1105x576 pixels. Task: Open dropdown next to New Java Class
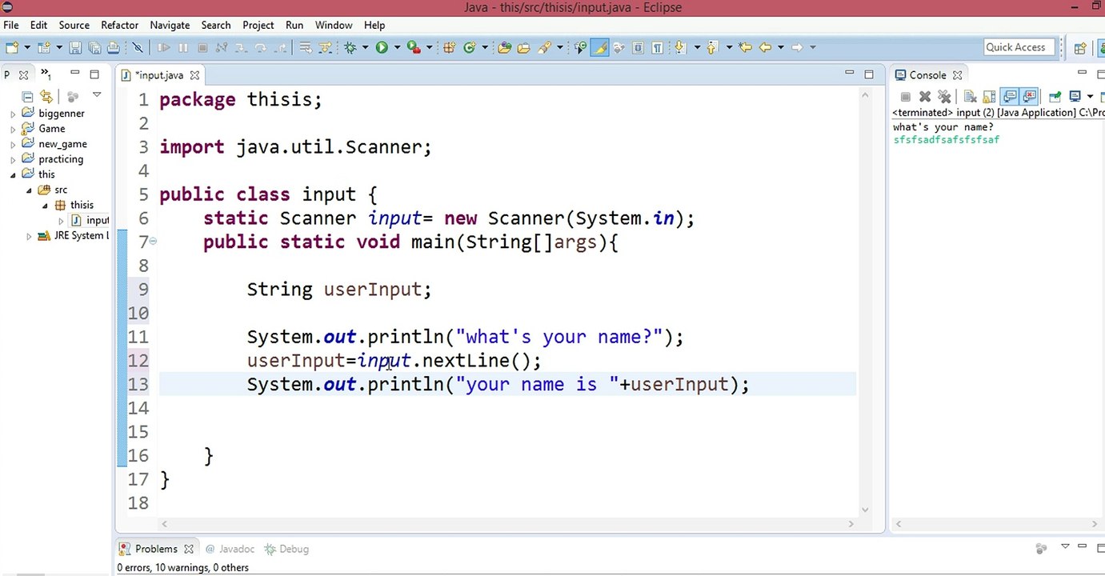click(x=485, y=47)
